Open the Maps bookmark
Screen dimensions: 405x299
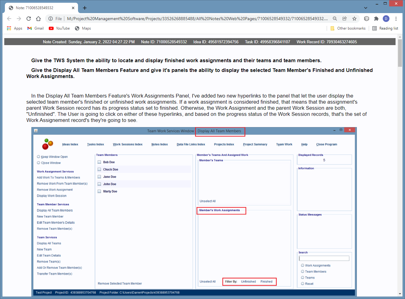coord(83,28)
